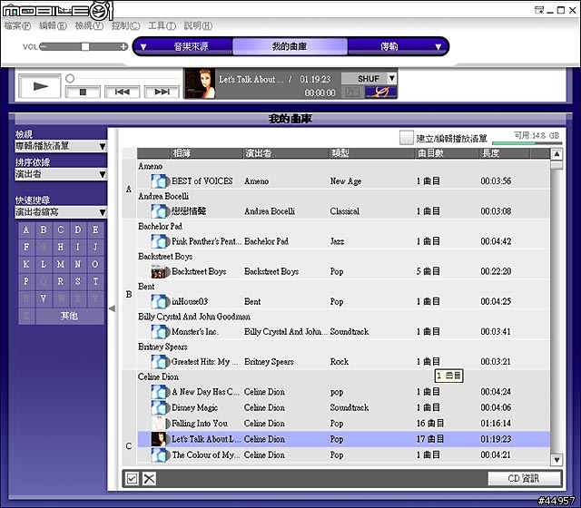
Task: Skip to the next track
Action: (162, 92)
